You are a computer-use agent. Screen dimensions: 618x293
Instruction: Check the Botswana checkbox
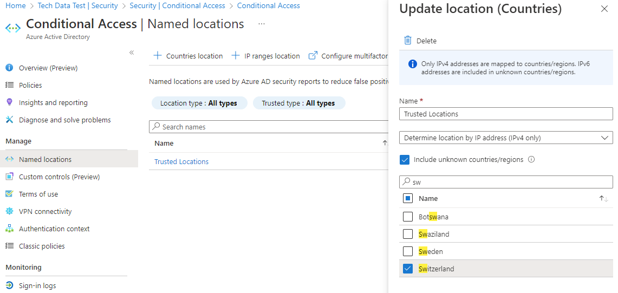pos(408,217)
